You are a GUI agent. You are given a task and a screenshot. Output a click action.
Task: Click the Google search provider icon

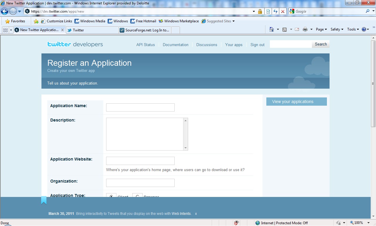[x=292, y=11]
